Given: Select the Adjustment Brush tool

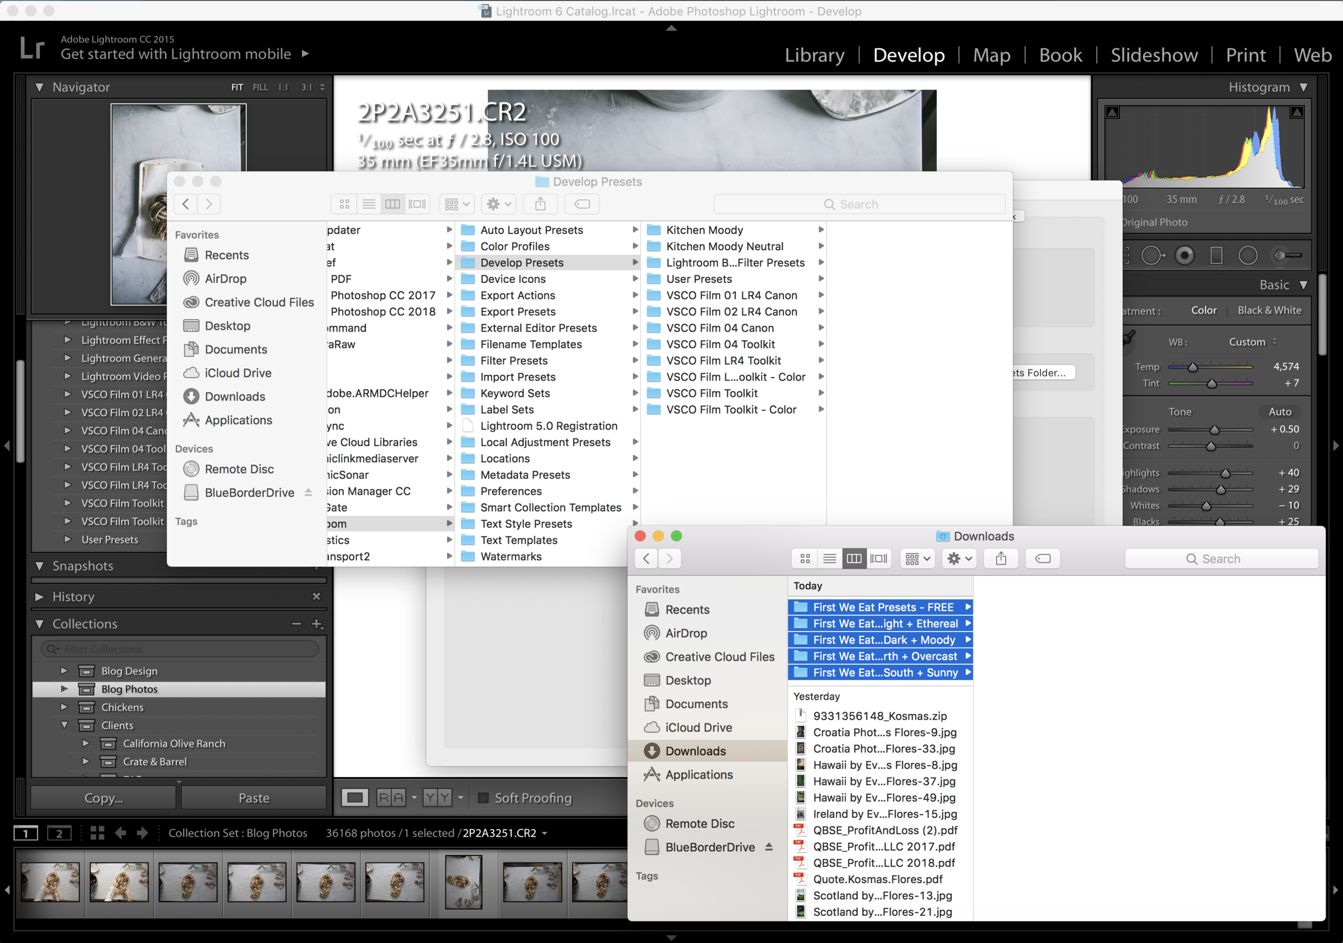Looking at the screenshot, I should [x=1289, y=256].
